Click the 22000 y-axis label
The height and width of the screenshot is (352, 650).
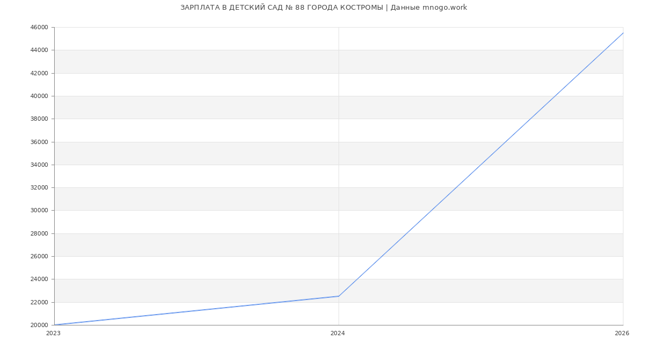[40, 302]
